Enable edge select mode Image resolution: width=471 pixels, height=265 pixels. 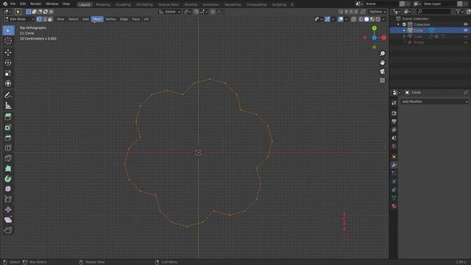coord(45,19)
